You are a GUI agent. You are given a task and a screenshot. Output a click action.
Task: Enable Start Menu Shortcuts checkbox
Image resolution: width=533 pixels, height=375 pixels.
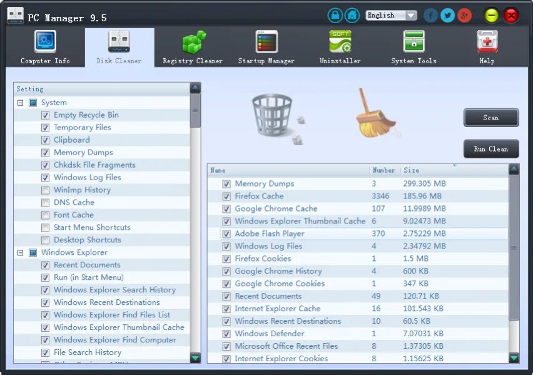45,228
